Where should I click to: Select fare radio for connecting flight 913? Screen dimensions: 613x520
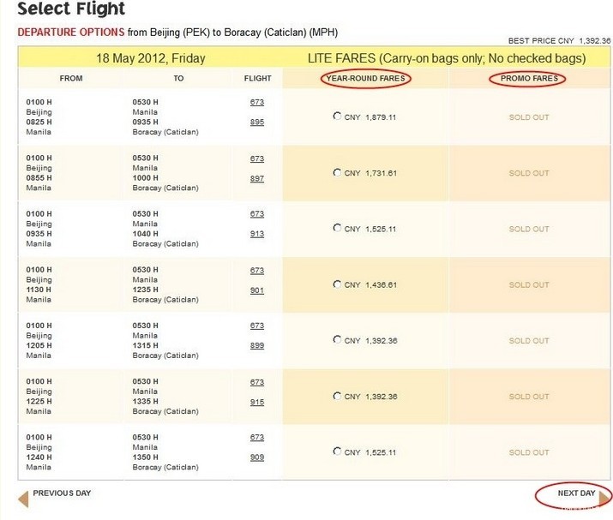coord(337,228)
